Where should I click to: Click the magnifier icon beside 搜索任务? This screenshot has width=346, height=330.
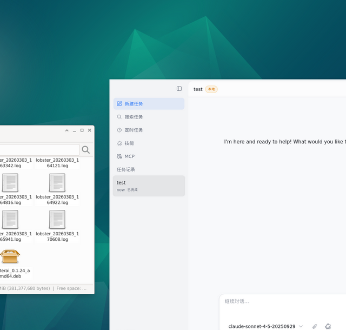pyautogui.click(x=119, y=117)
